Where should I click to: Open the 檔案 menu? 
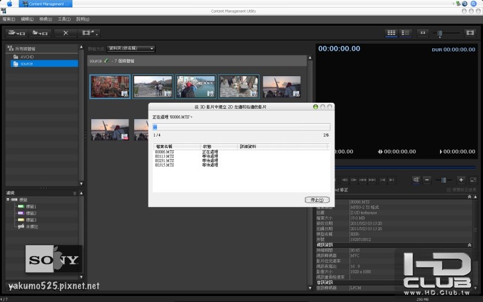point(9,19)
